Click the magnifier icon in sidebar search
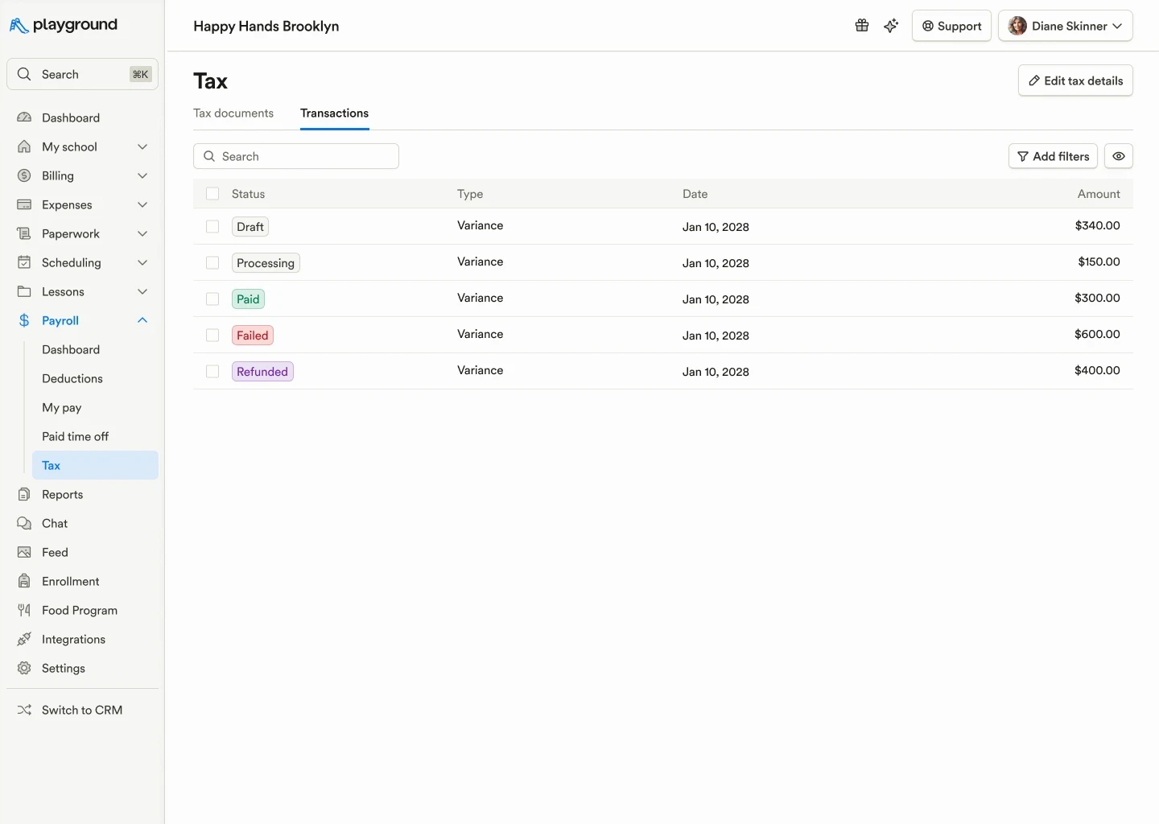Viewport: 1159px width, 824px height. pyautogui.click(x=24, y=74)
